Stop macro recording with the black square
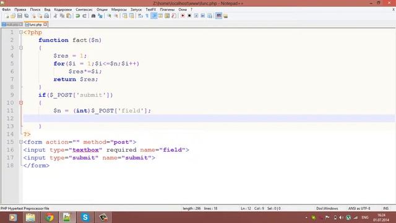This screenshot has height=223, width=396. [x=189, y=16]
